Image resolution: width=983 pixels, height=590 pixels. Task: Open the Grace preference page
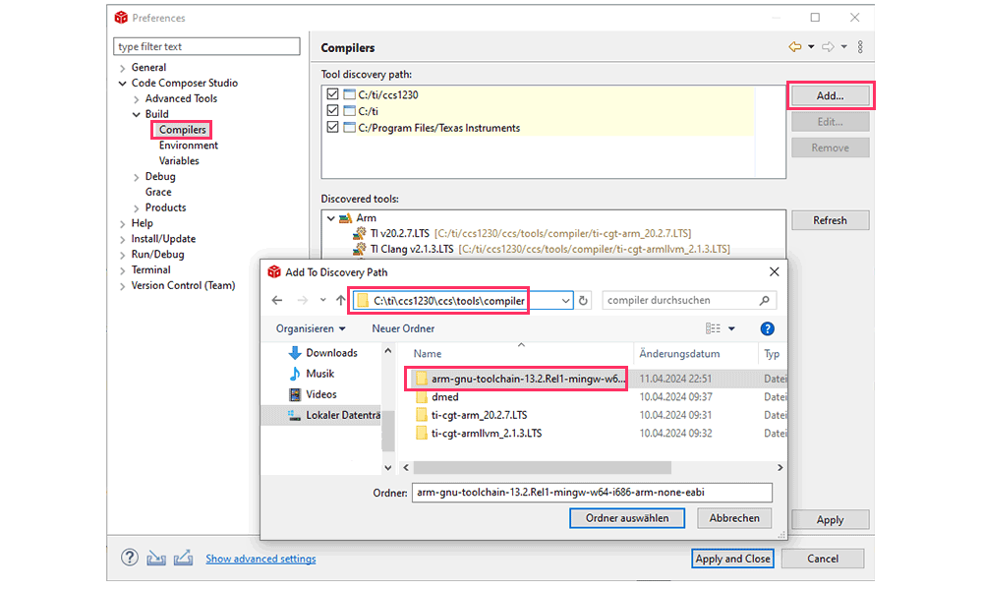coord(158,193)
